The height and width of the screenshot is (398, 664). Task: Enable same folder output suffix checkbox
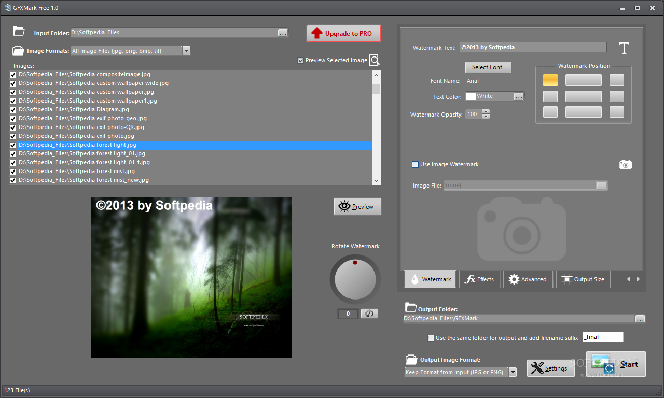pos(431,338)
